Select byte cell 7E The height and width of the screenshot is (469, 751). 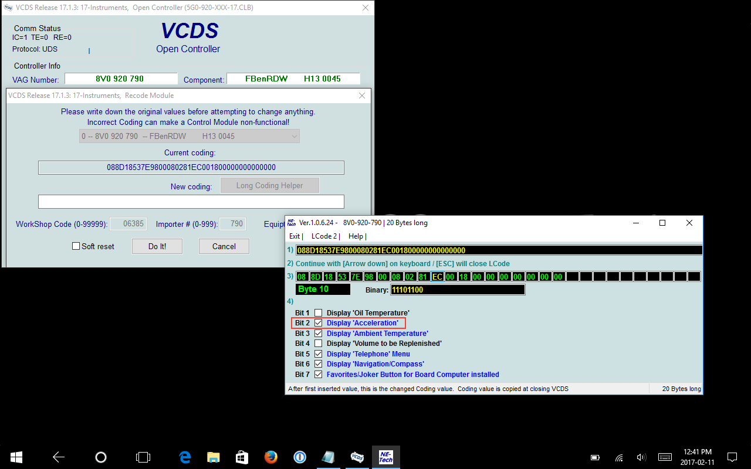(356, 277)
